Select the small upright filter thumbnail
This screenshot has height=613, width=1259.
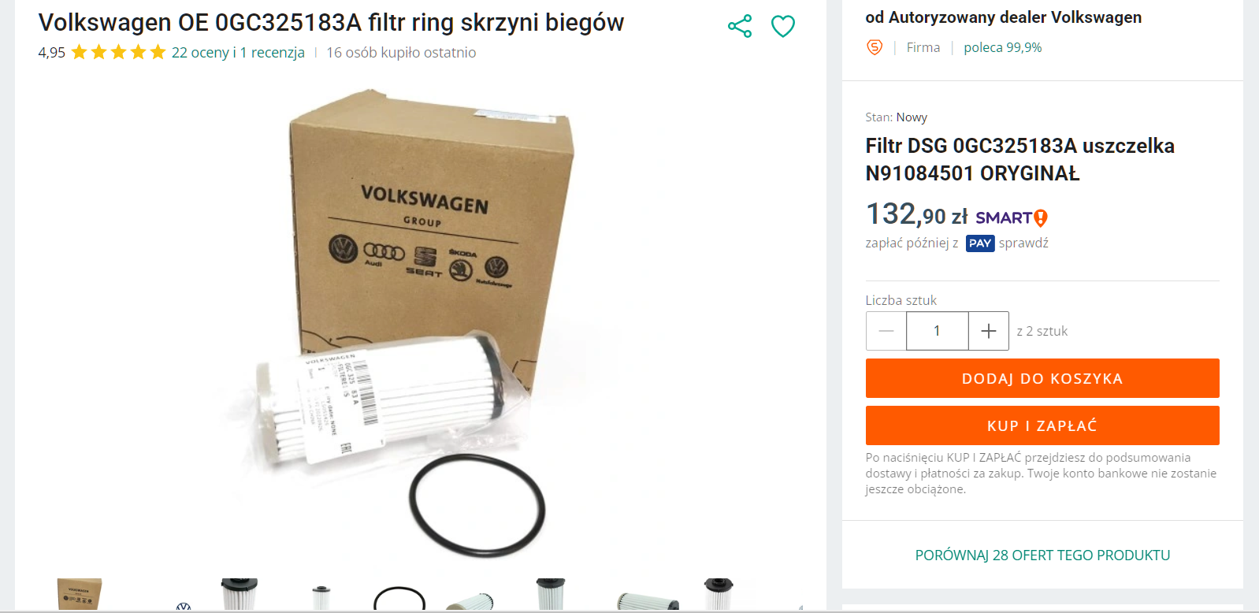coord(321,598)
